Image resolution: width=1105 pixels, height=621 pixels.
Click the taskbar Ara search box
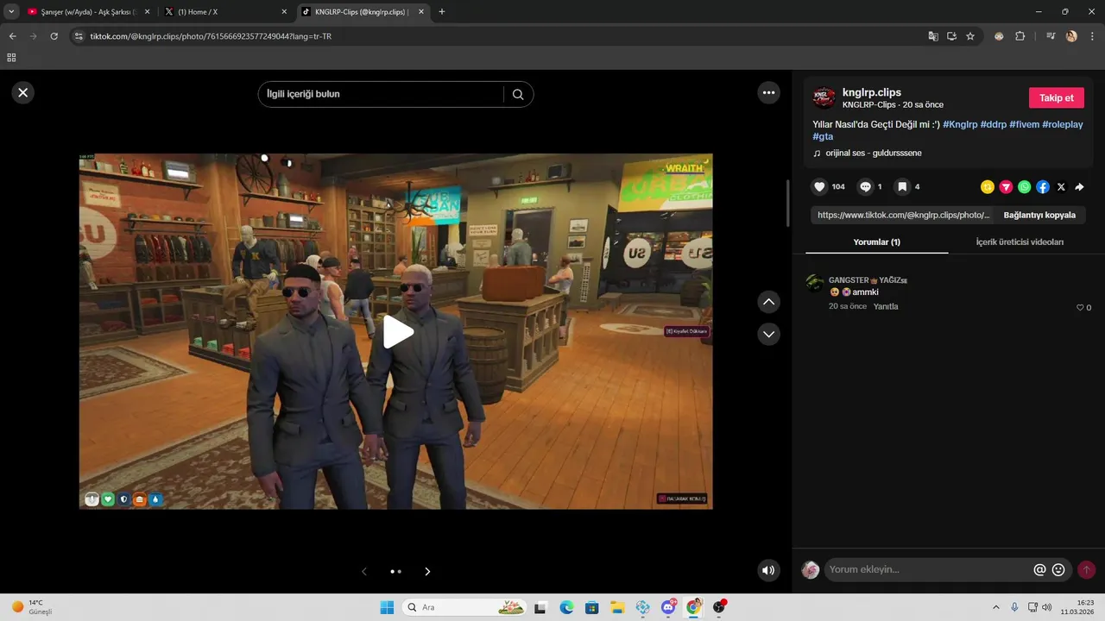coord(464,607)
